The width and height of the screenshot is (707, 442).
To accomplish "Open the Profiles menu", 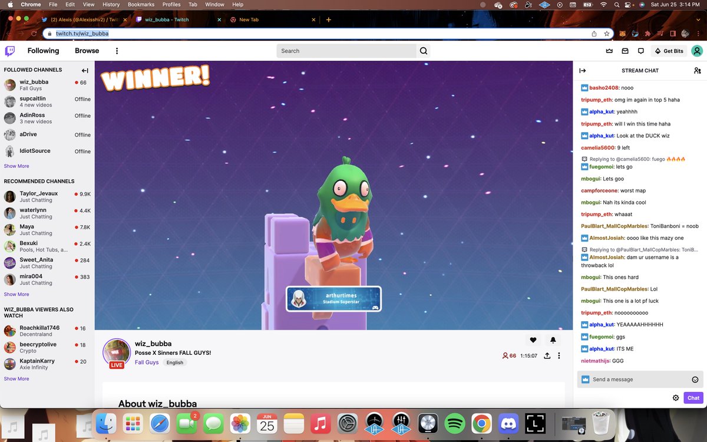I will pos(171,4).
